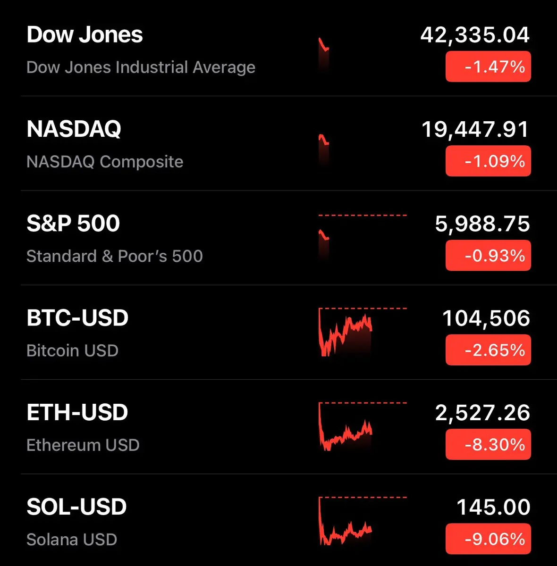Open the SOL-USD sparkline chart
Screen dimensions: 557x566
363,521
